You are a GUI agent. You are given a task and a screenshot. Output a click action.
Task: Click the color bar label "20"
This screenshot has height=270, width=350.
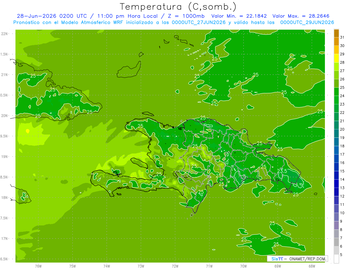(342, 129)
